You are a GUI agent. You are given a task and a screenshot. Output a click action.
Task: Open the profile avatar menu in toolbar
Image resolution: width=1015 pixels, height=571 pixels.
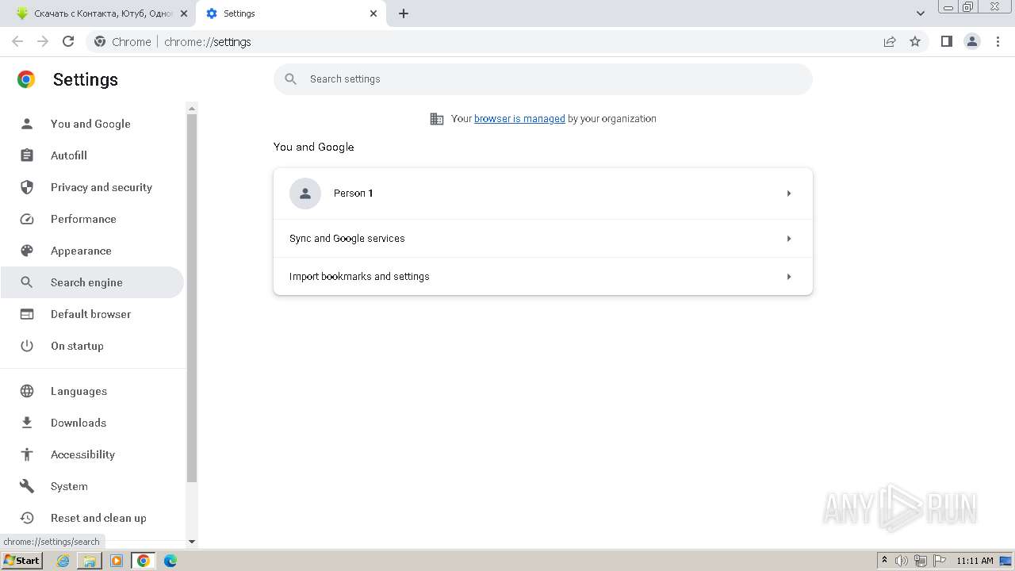point(972,41)
